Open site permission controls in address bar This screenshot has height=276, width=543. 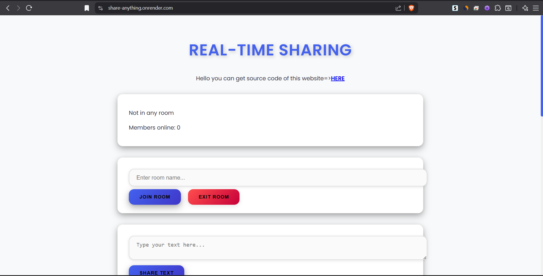click(x=100, y=8)
